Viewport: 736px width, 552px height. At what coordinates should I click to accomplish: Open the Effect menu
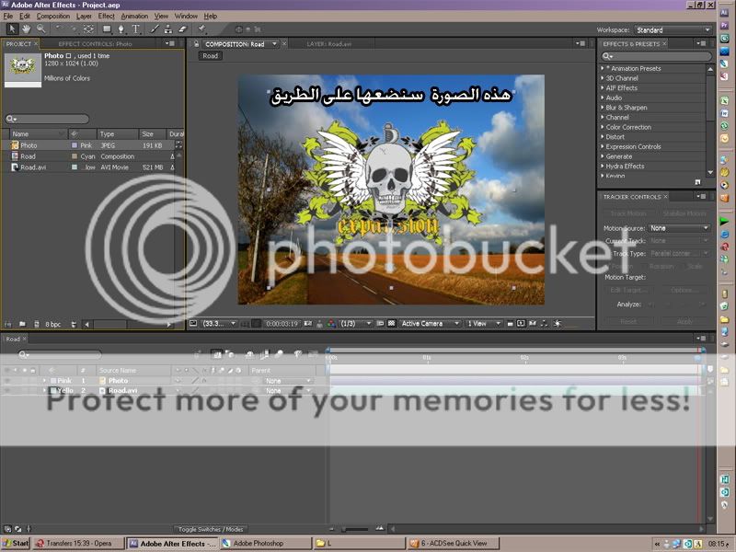(106, 16)
